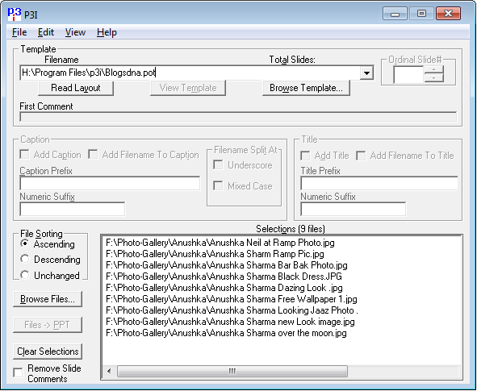The height and width of the screenshot is (391, 477).
Task: Open the View menu
Action: (75, 32)
